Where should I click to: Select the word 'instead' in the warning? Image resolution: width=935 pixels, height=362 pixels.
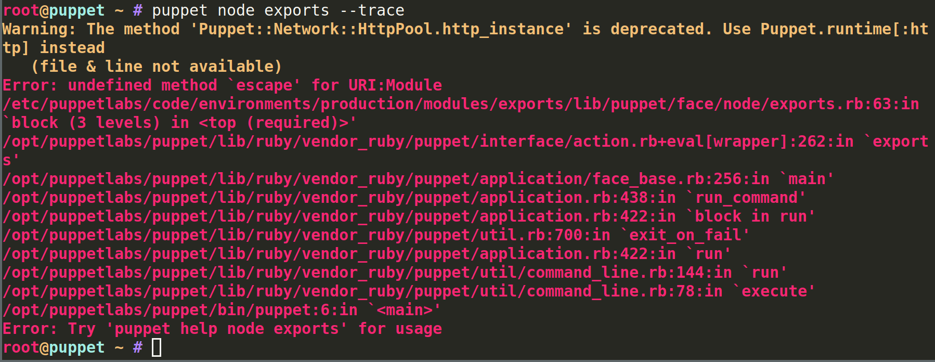click(72, 48)
